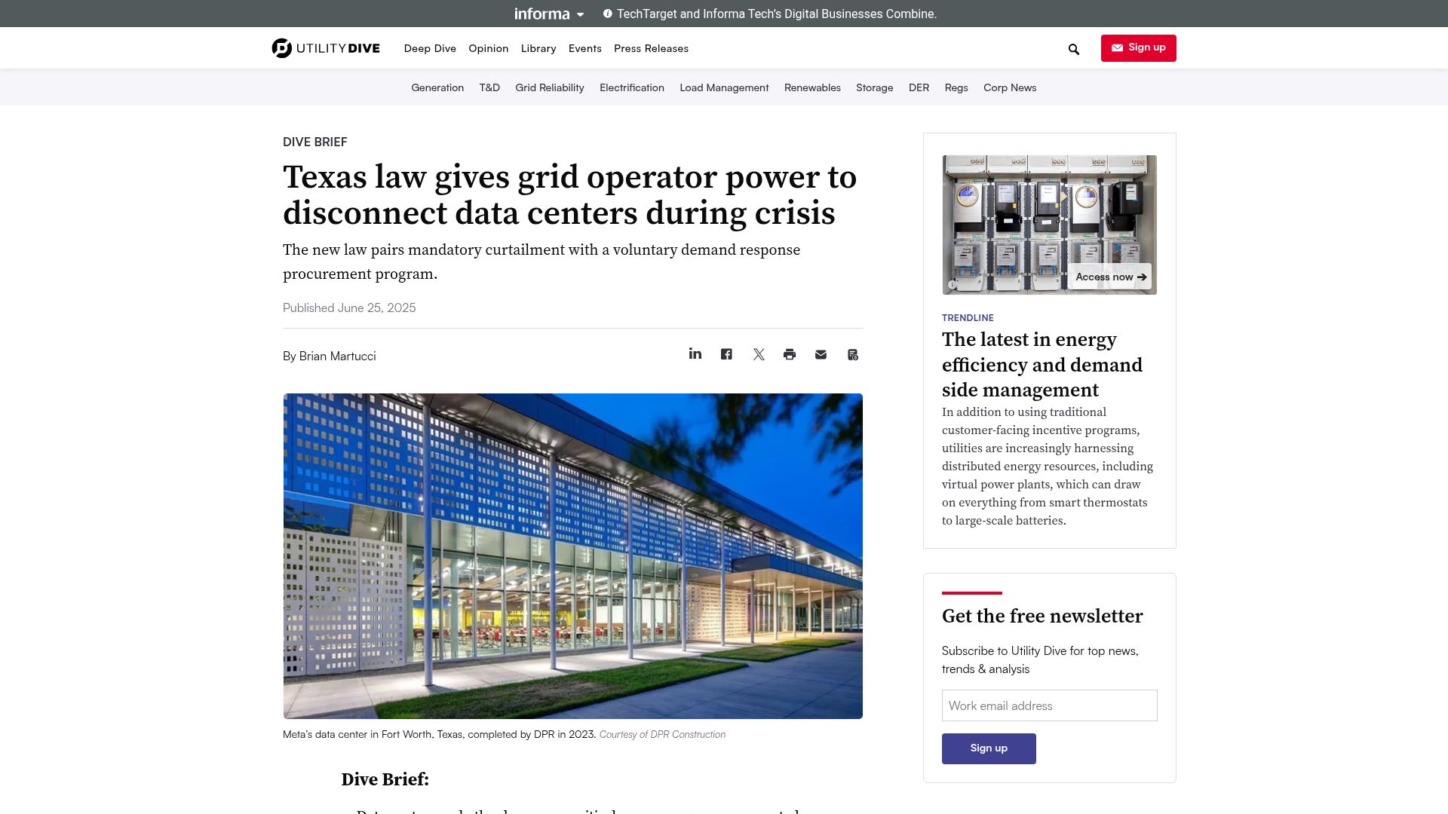Share article on X
The image size is (1448, 814).
[759, 354]
